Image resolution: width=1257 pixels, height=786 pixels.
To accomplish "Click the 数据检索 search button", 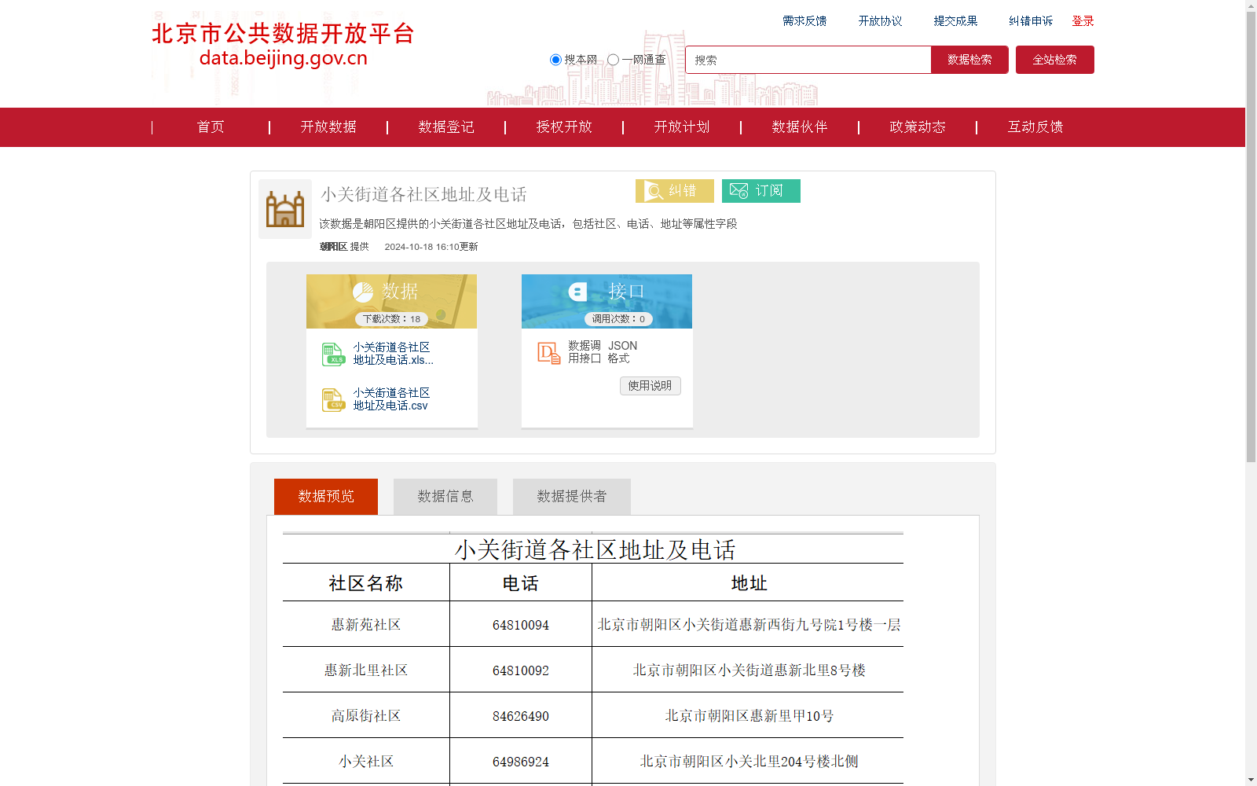I will (969, 60).
